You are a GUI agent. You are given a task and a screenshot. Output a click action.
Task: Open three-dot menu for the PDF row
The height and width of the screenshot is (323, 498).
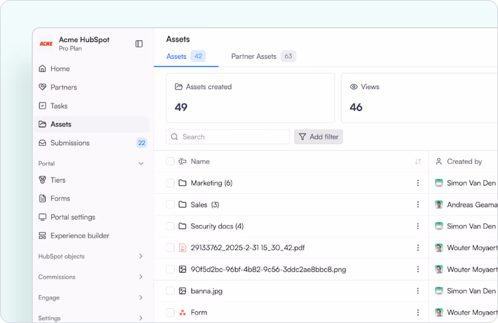(x=418, y=248)
